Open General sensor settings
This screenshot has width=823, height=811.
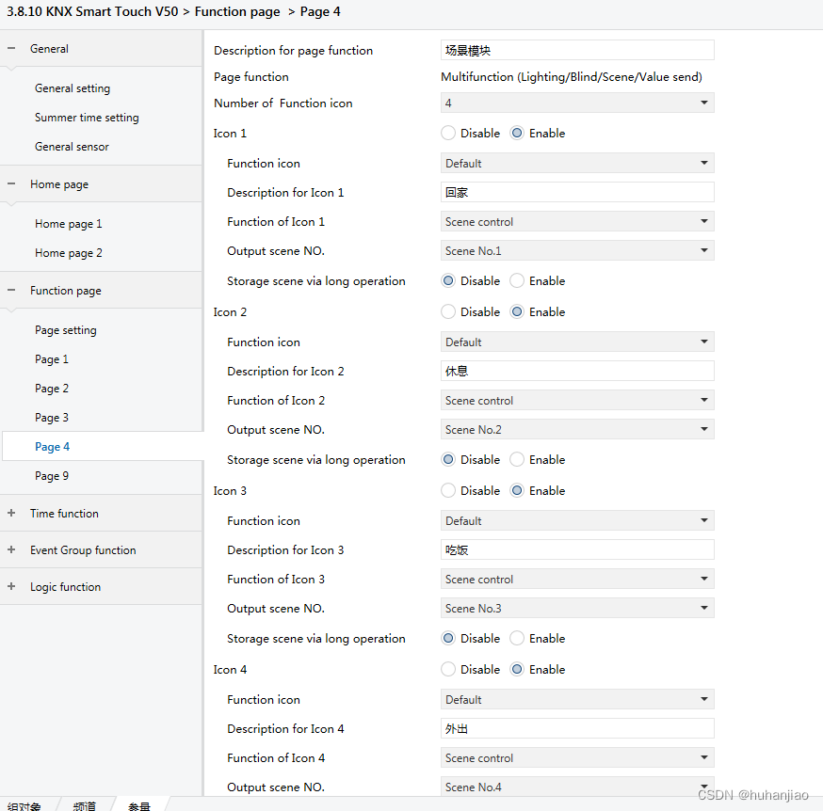click(x=72, y=147)
